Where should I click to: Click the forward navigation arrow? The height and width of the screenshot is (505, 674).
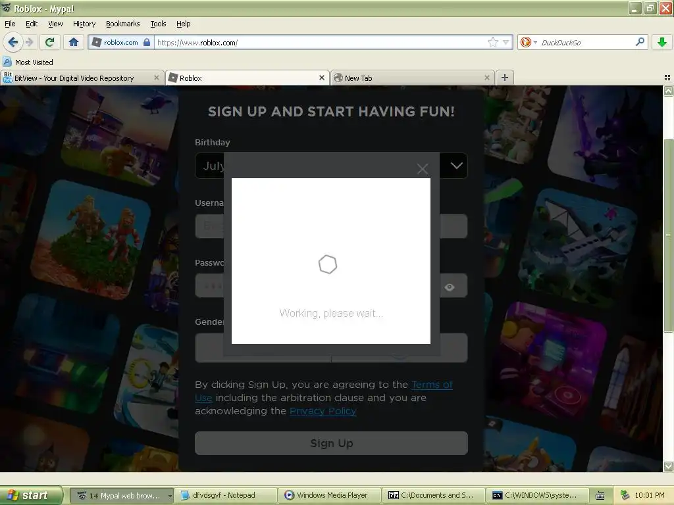coord(29,42)
